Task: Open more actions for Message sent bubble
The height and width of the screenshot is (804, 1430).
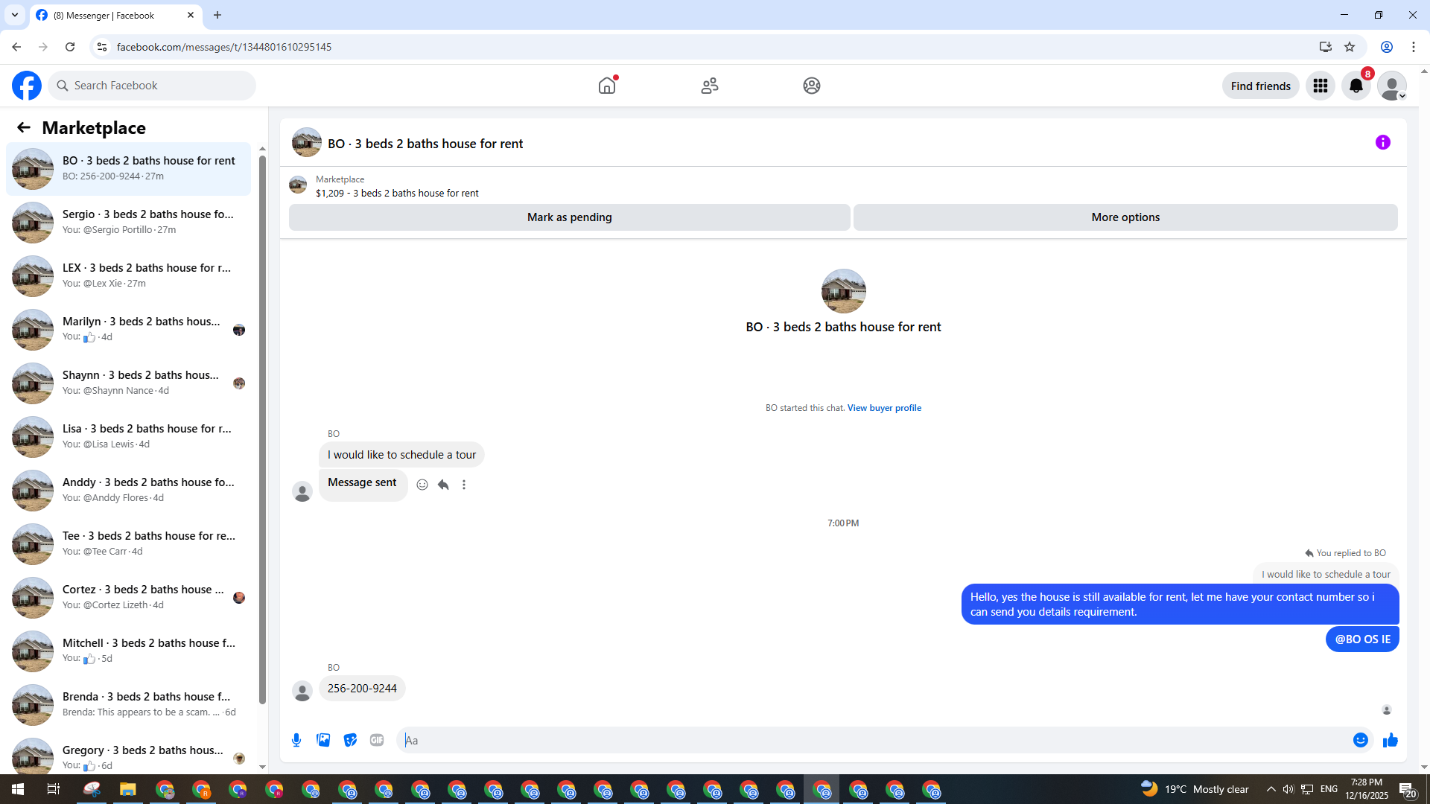Action: (x=464, y=485)
